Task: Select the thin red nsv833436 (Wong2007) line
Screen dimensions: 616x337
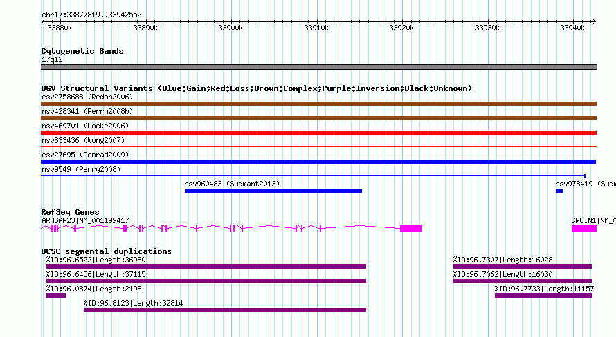Action: coord(318,147)
